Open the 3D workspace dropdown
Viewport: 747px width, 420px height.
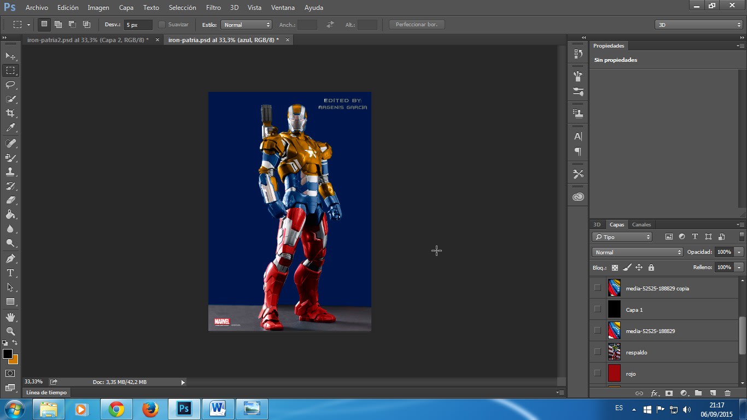point(698,25)
